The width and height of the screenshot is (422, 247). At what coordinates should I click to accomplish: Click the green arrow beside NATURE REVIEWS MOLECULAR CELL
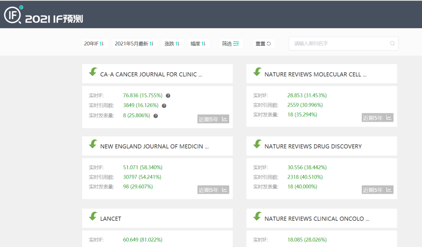(257, 72)
